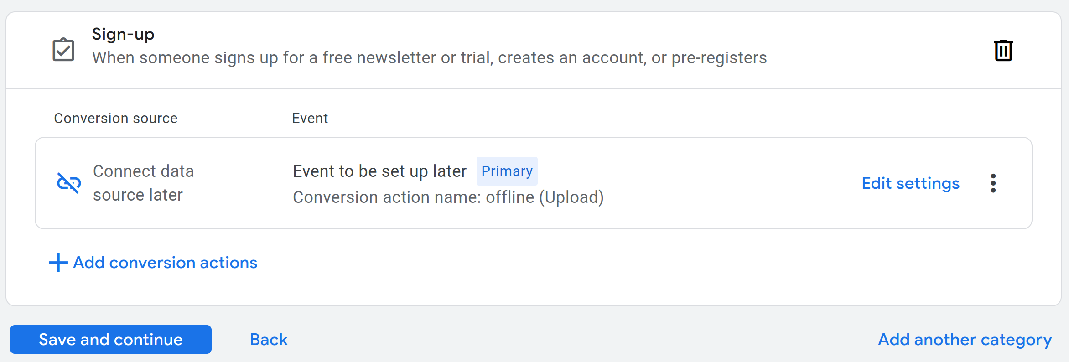This screenshot has height=362, width=1069.
Task: Click the Event to be set up later text
Action: [x=379, y=171]
